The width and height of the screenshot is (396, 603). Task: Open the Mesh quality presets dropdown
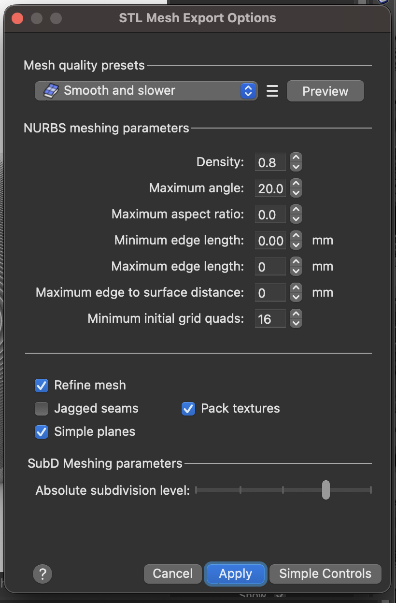146,91
